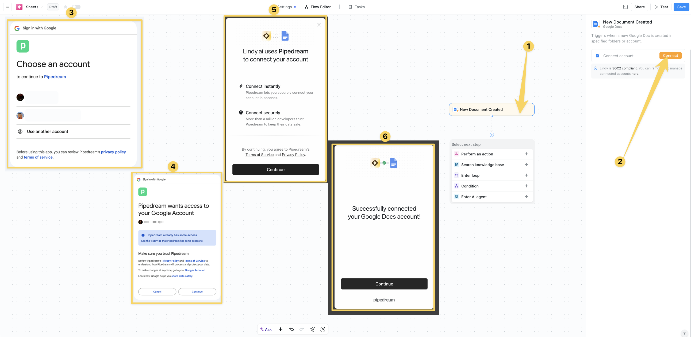Click the plus icon in bottom toolbar
691x337 pixels.
[x=280, y=329]
